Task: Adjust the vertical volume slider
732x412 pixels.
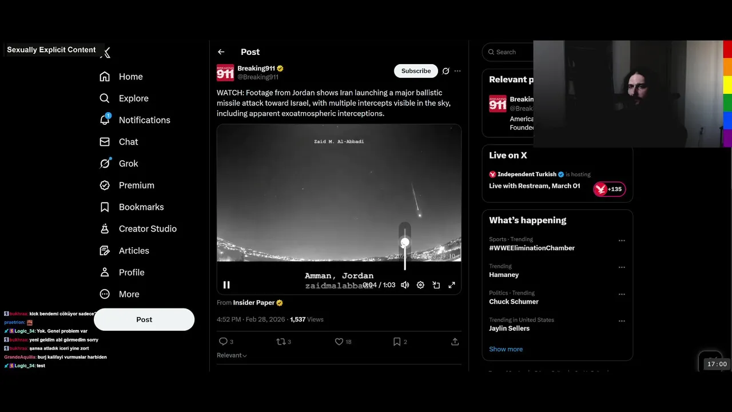Action: [405, 246]
